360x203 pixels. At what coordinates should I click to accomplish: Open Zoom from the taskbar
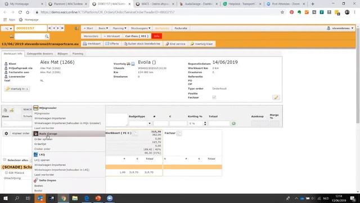point(110,198)
